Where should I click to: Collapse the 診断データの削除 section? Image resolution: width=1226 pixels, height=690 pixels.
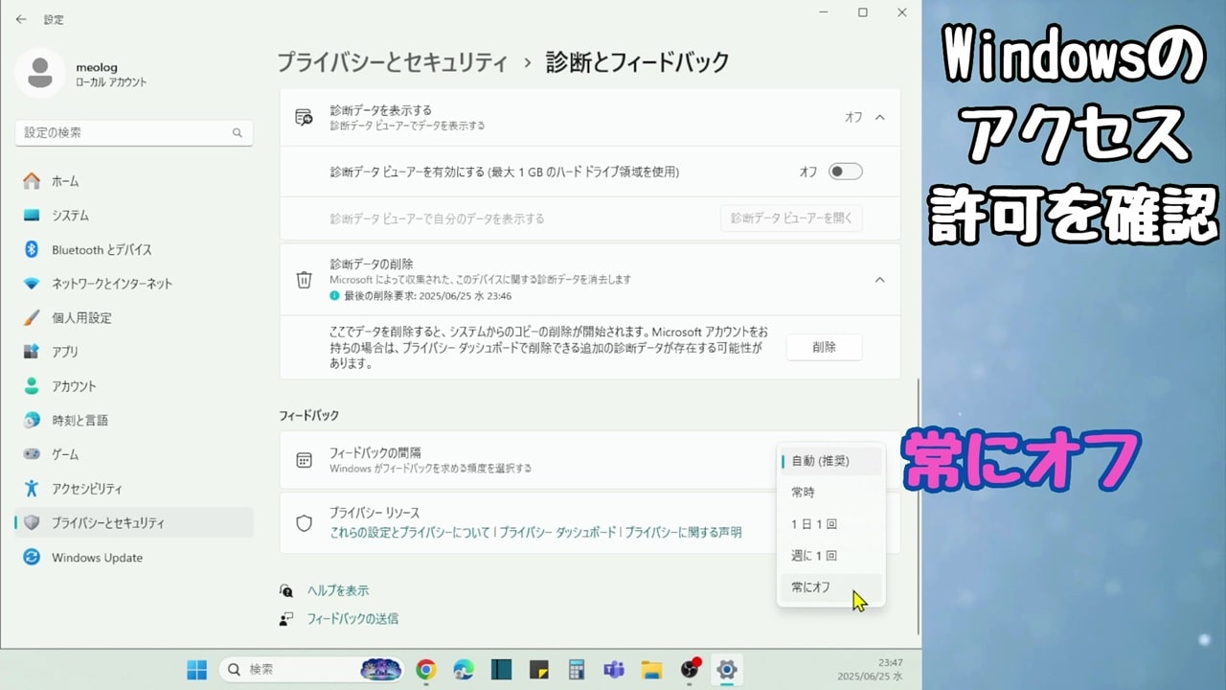click(880, 280)
